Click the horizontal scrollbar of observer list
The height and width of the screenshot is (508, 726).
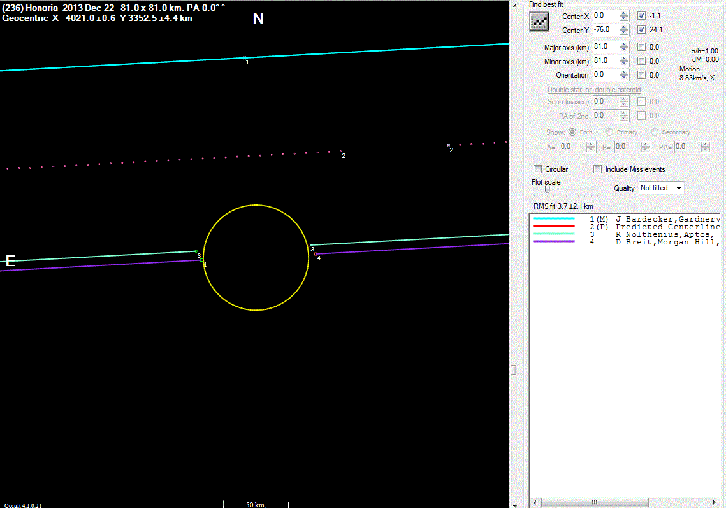(x=595, y=502)
